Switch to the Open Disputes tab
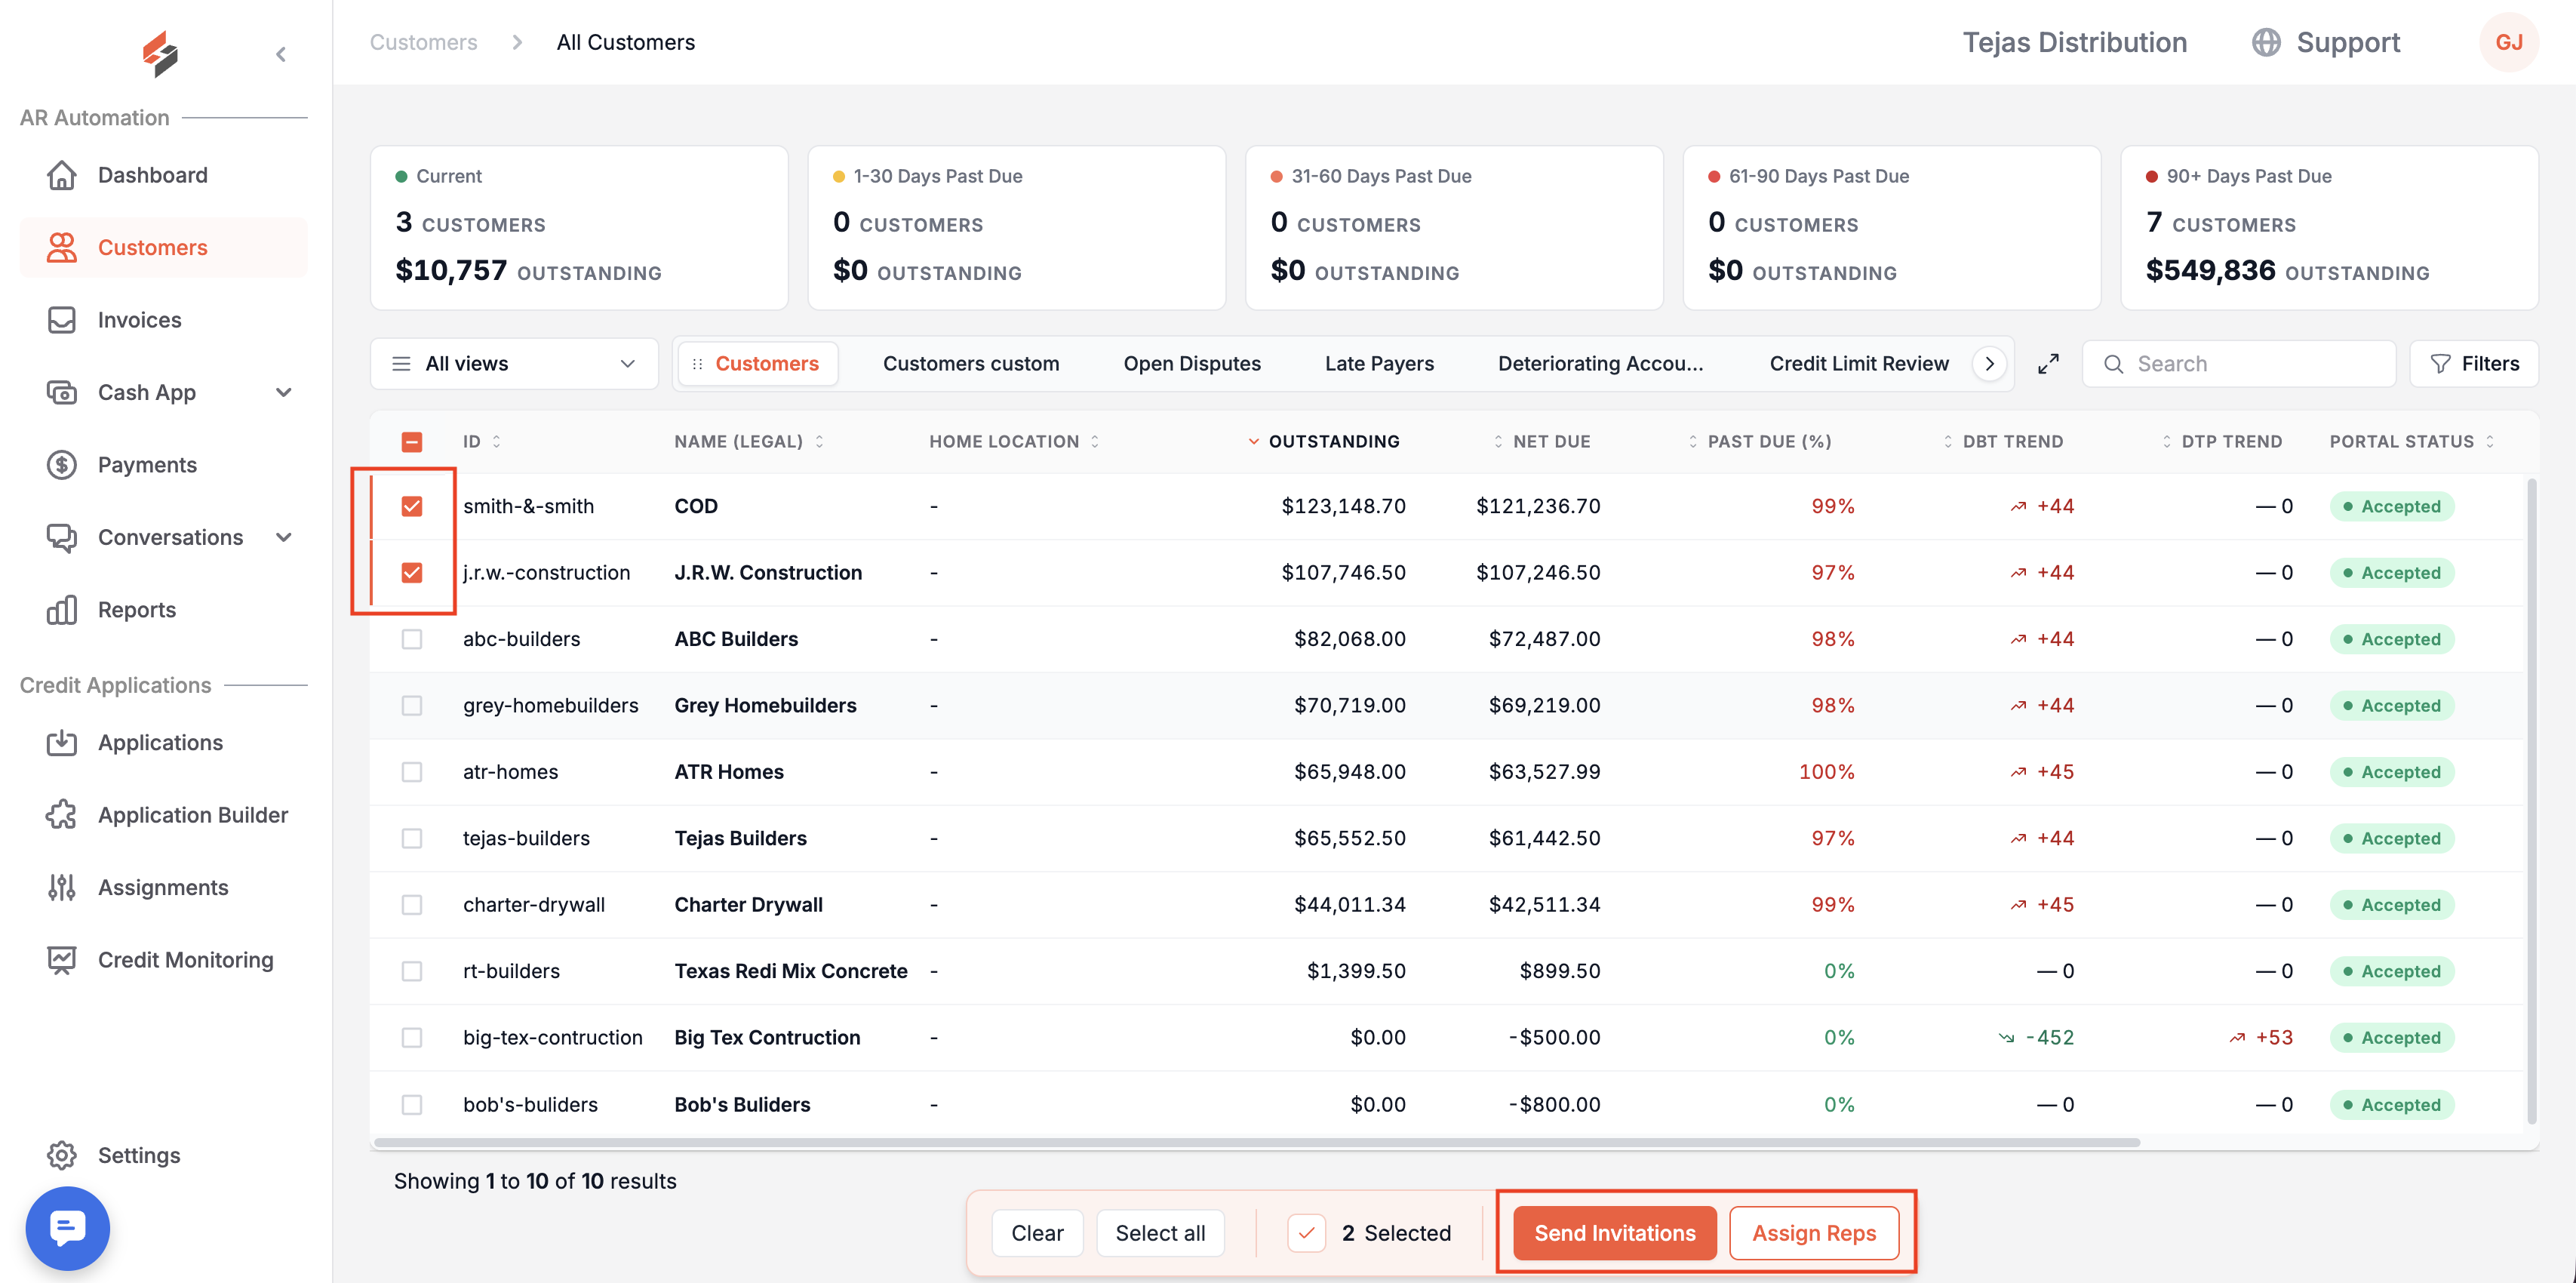This screenshot has width=2576, height=1283. coord(1192,364)
